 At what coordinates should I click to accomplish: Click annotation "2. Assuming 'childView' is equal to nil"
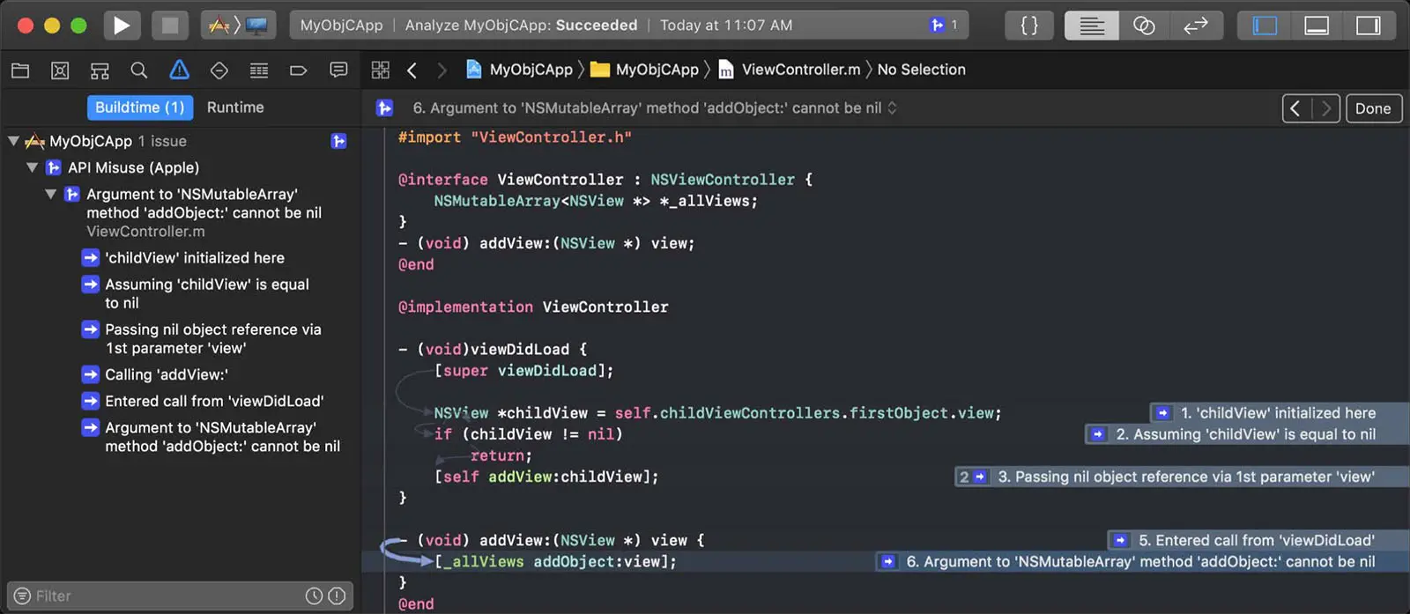[1246, 434]
